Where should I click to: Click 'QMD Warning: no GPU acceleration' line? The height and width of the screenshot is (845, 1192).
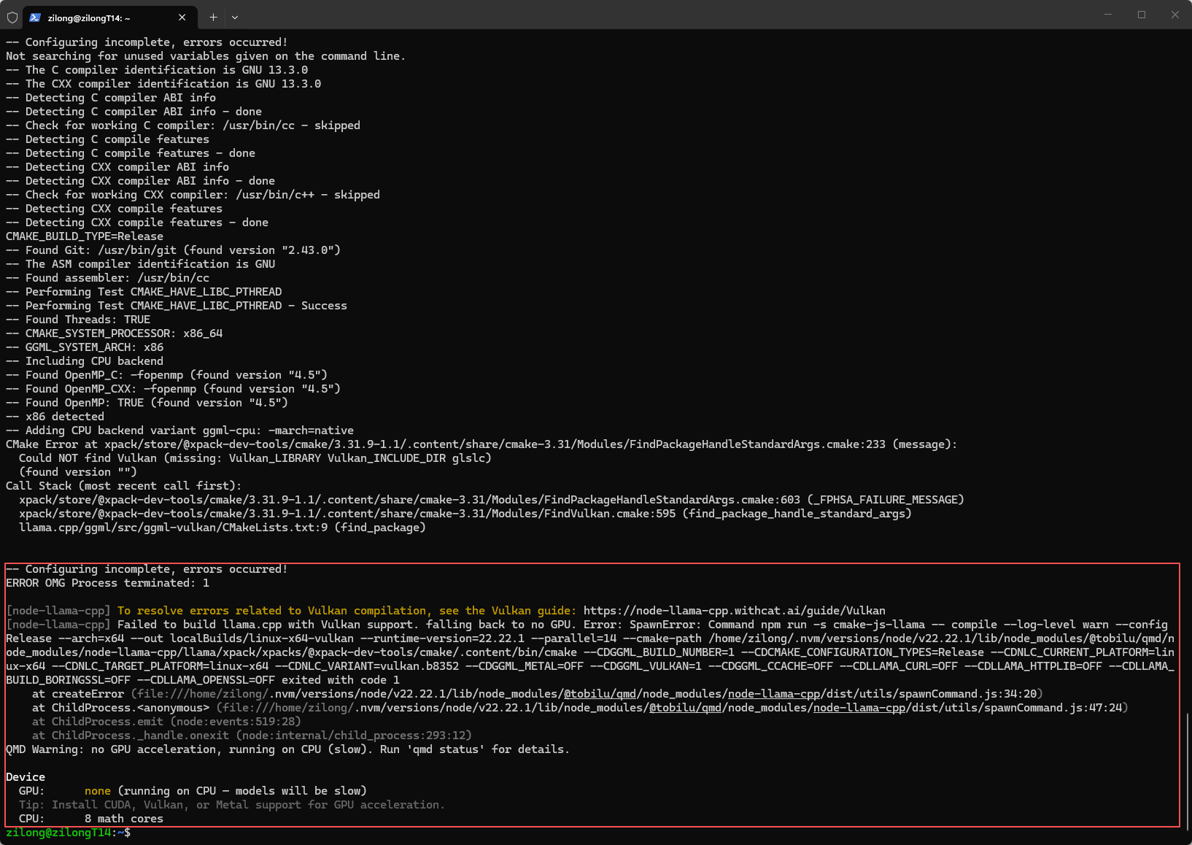click(287, 749)
